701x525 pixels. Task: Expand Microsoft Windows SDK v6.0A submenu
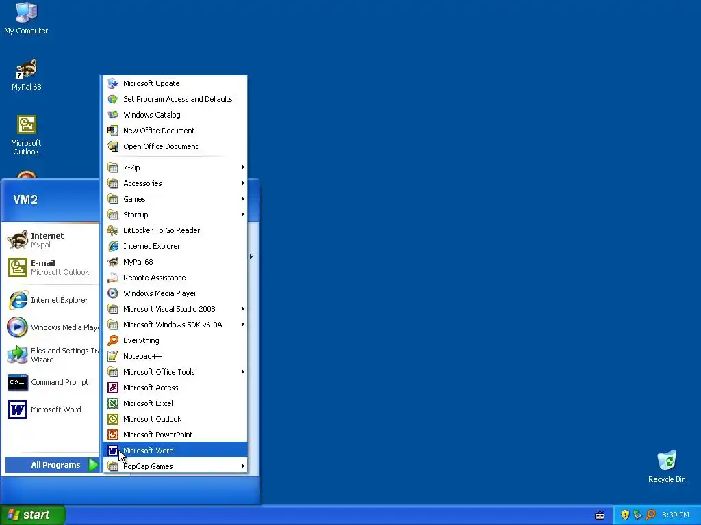(x=175, y=325)
